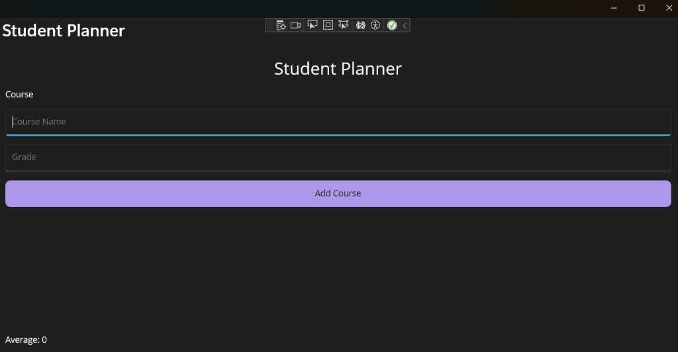The width and height of the screenshot is (678, 352).
Task: Open the XAML binding failures icon
Action: pyautogui.click(x=361, y=26)
